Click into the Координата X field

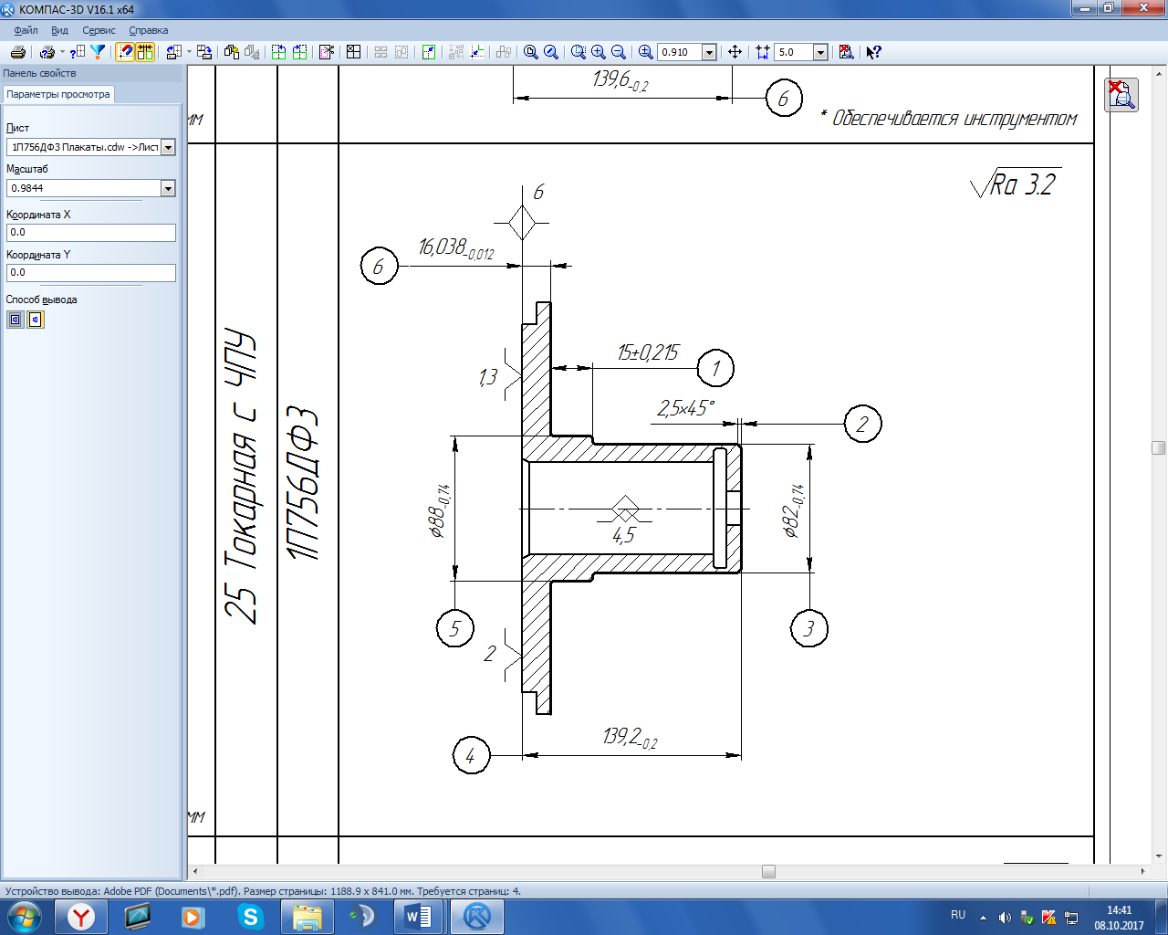tap(90, 233)
